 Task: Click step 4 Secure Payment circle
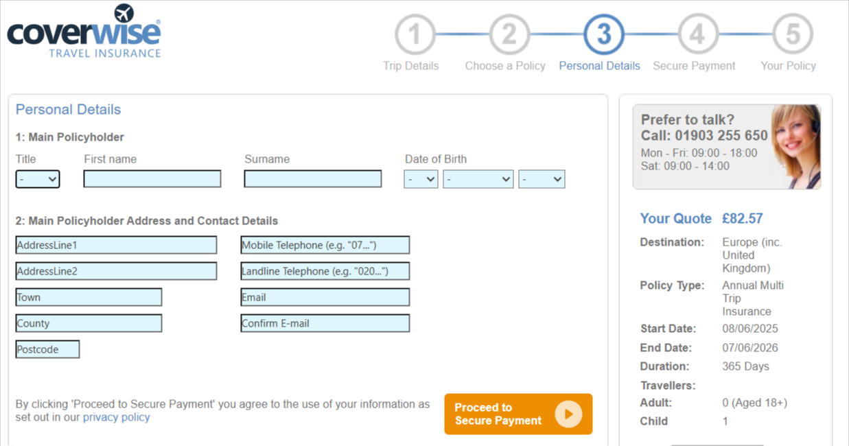(698, 34)
